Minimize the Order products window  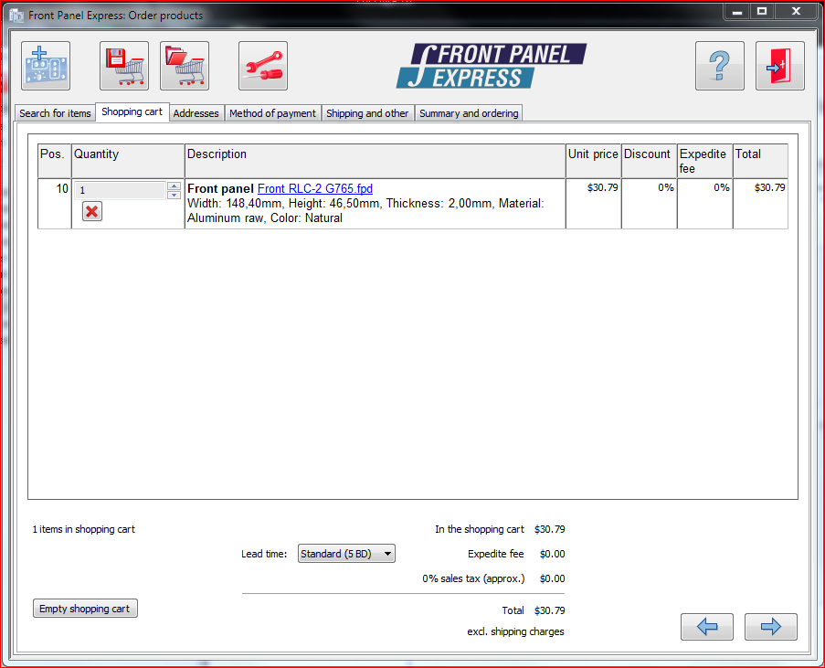[737, 12]
